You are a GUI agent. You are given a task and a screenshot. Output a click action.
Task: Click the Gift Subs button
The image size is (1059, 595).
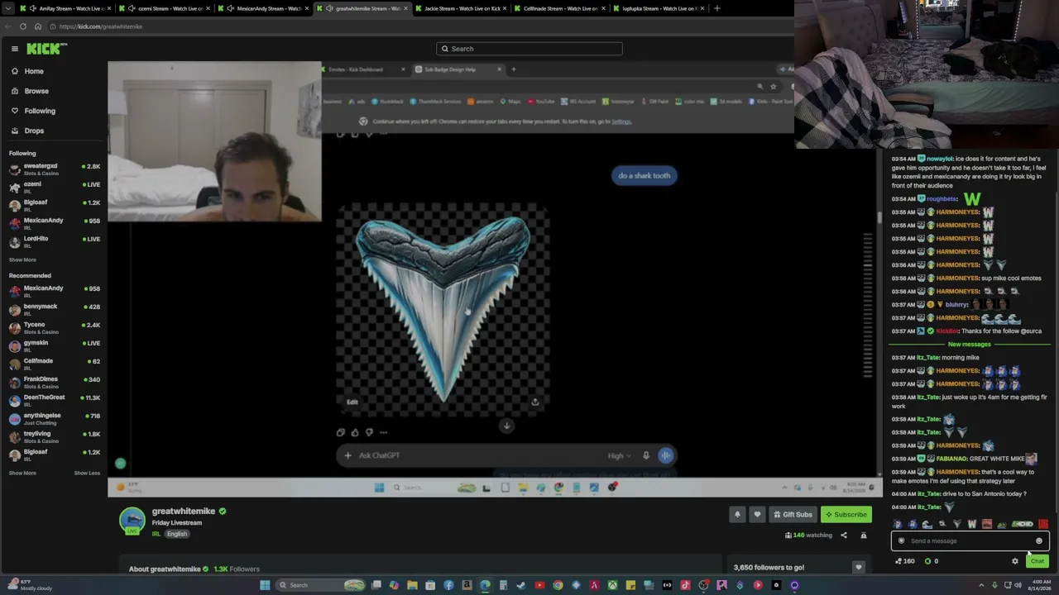click(x=793, y=515)
